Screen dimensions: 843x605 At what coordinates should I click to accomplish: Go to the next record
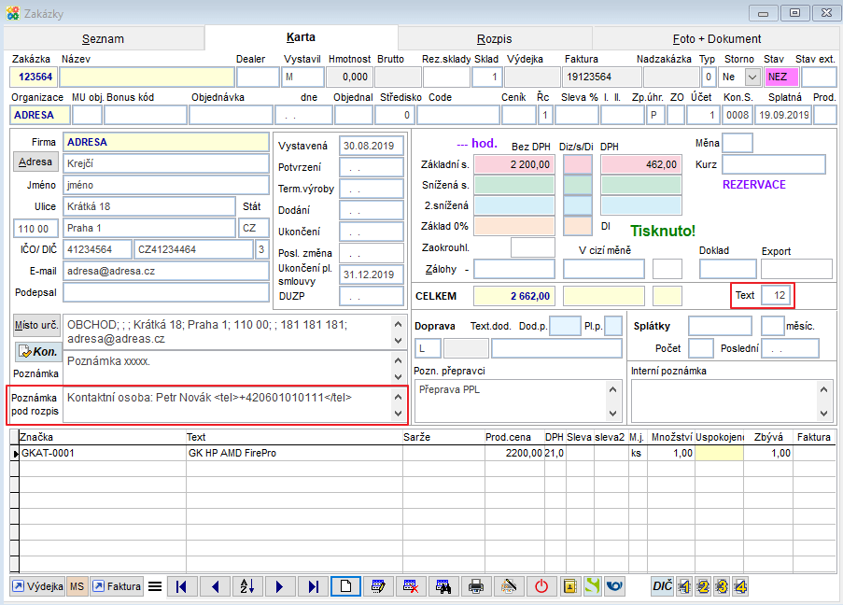(x=279, y=586)
